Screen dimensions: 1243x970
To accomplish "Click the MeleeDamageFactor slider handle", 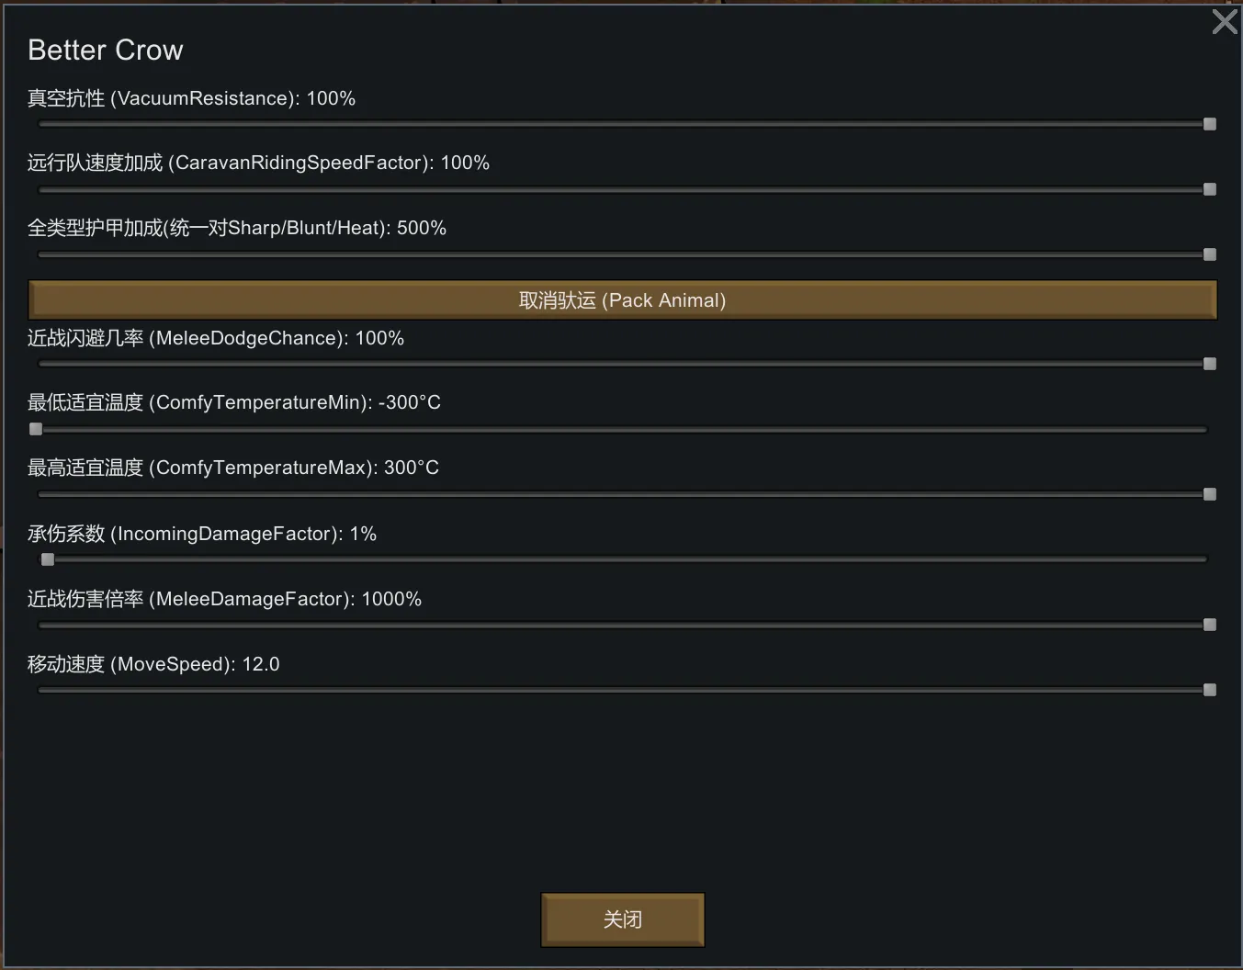I will coord(1210,625).
